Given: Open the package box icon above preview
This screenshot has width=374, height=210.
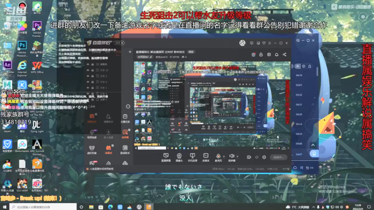Looking at the screenshot, I should pyautogui.click(x=269, y=55).
